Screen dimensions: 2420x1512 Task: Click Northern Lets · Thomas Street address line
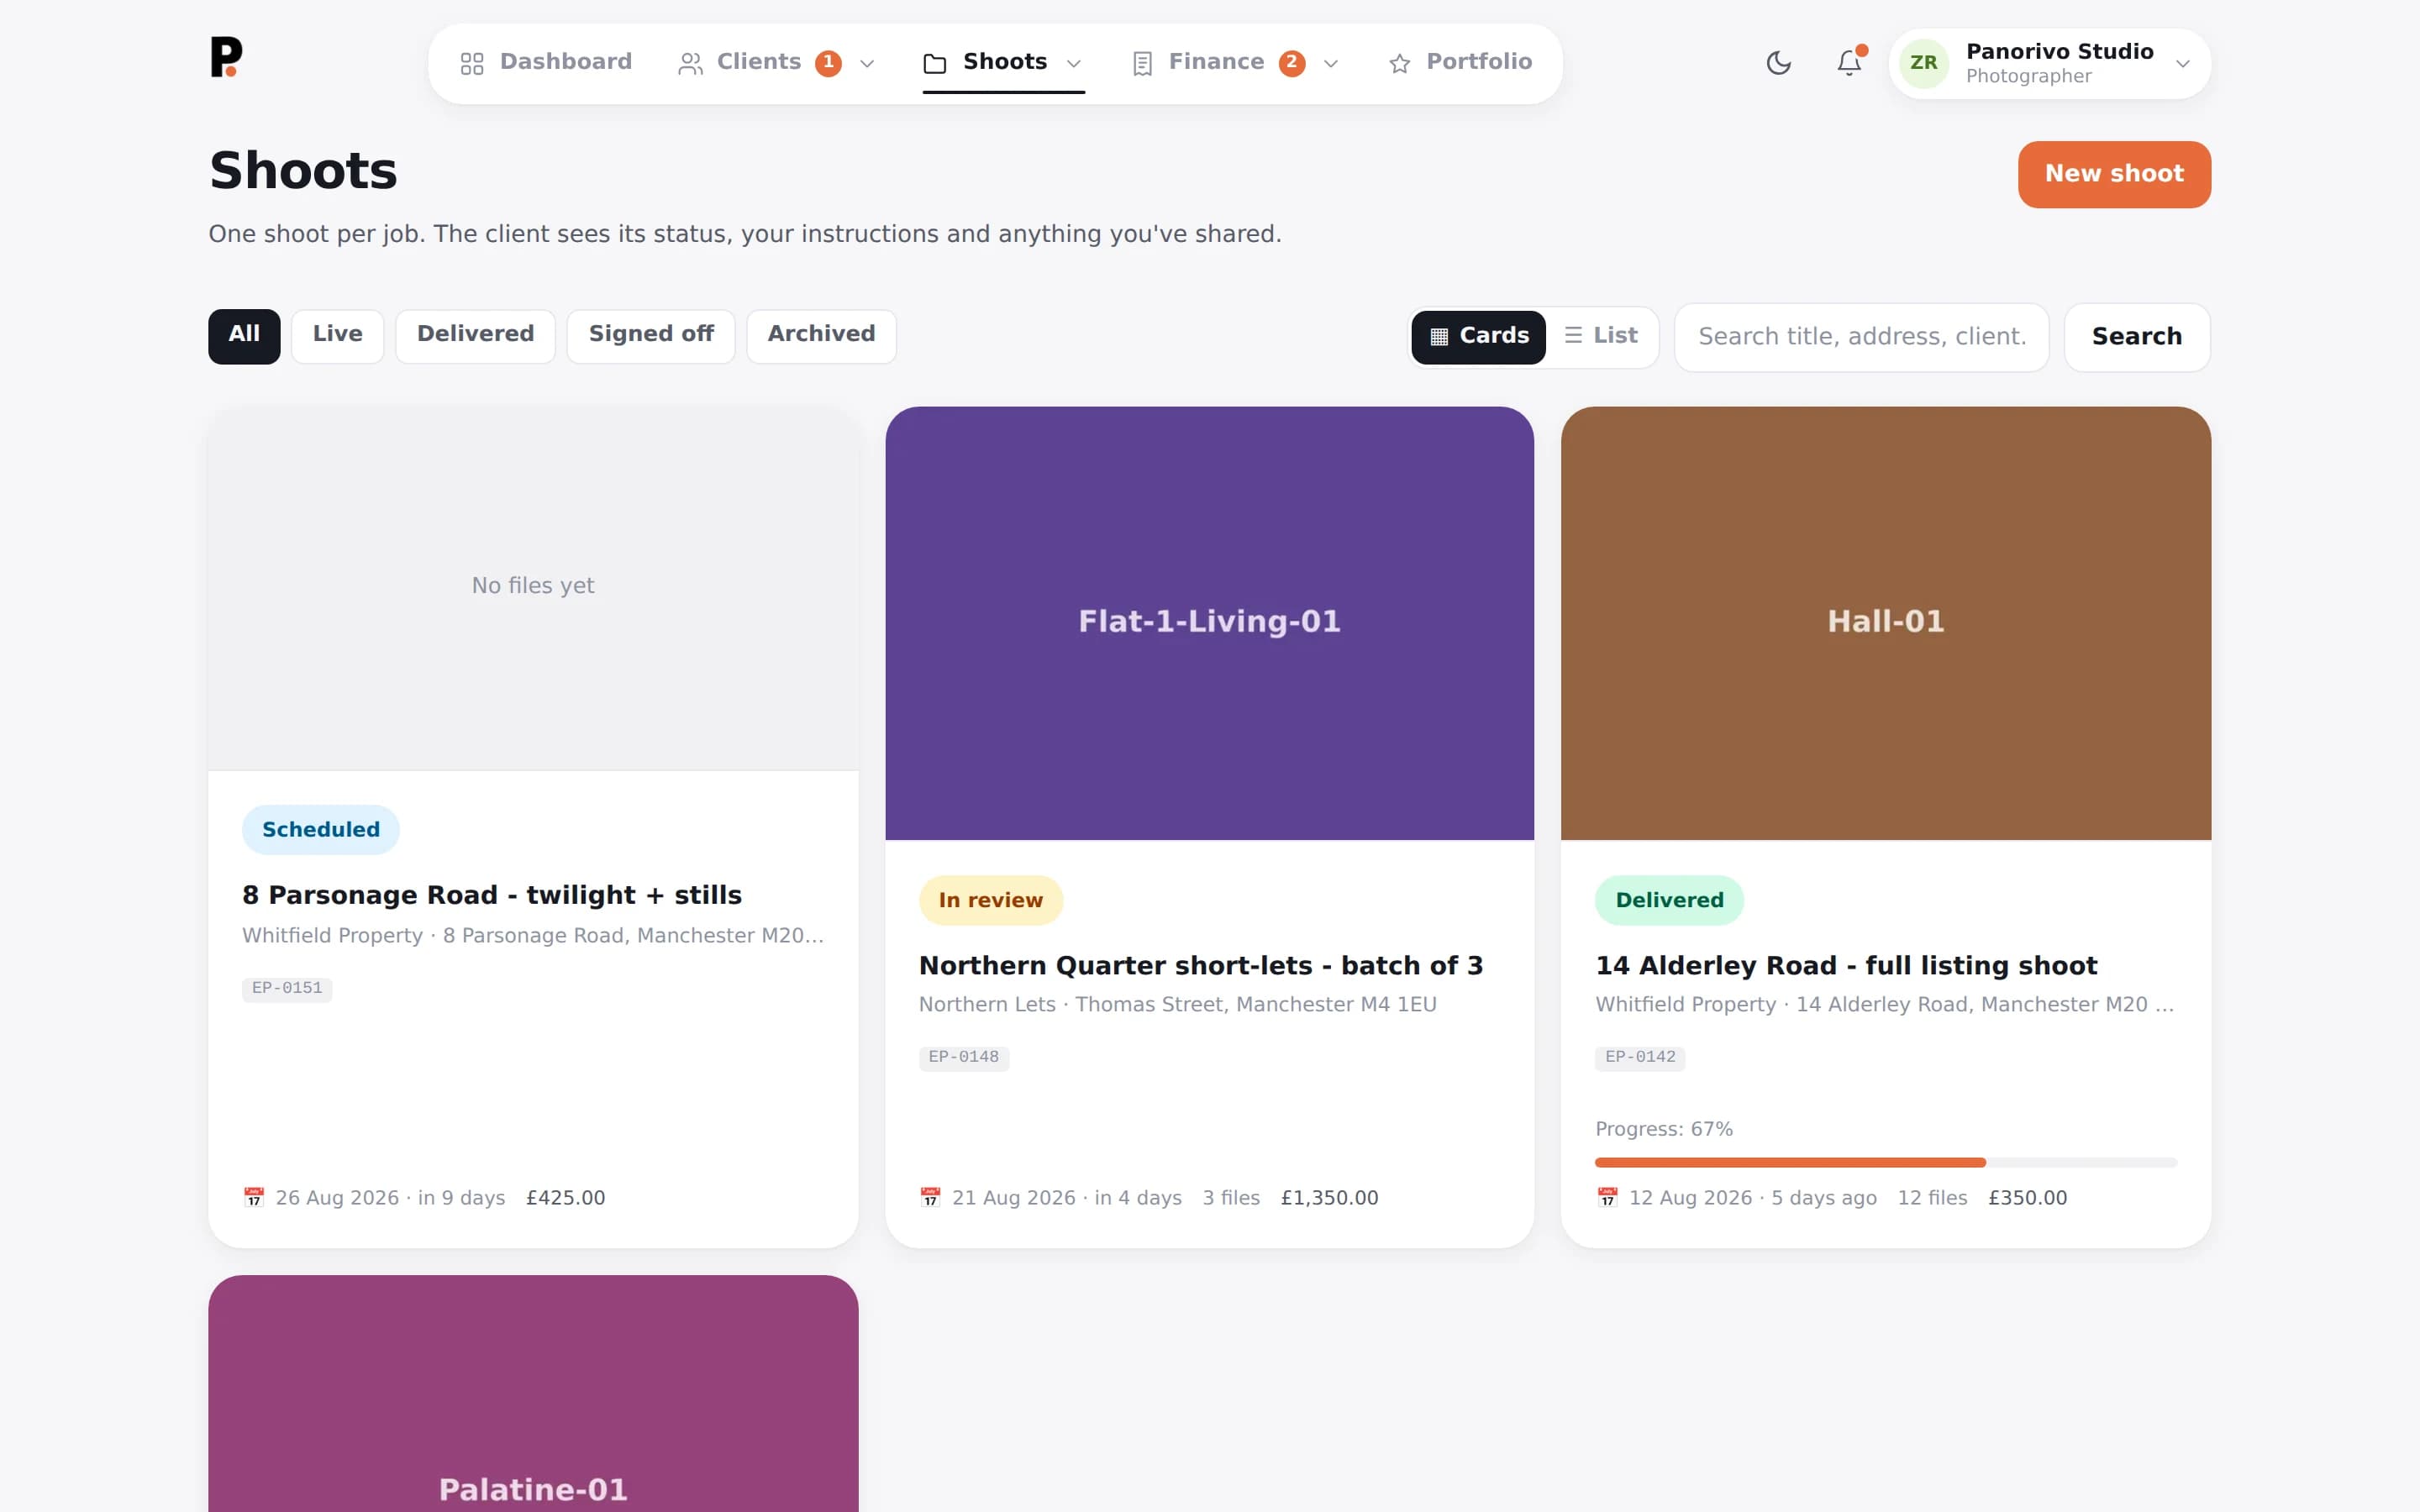(x=1178, y=1004)
